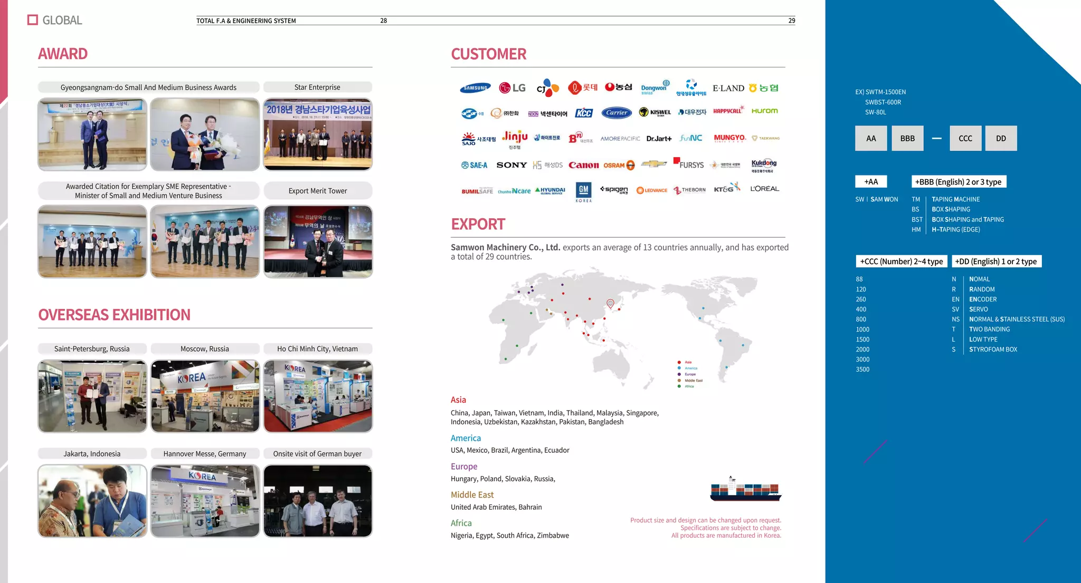
Task: Click the location pin on map
Action: (x=610, y=303)
